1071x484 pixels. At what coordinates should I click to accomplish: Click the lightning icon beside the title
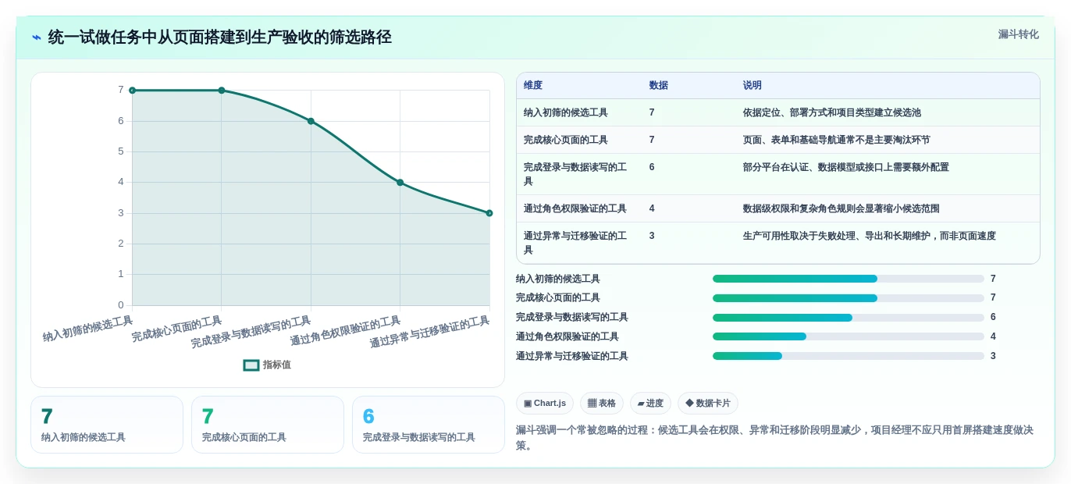[37, 37]
